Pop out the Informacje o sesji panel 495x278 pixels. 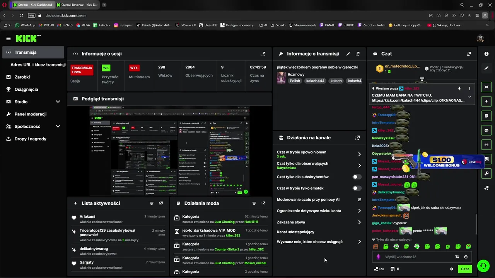point(263,54)
